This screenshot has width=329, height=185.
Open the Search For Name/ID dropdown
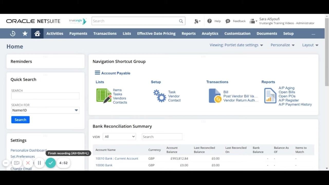pos(45,110)
